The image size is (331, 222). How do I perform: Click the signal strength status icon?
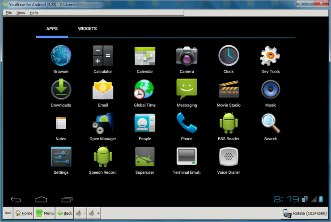tap(314, 199)
